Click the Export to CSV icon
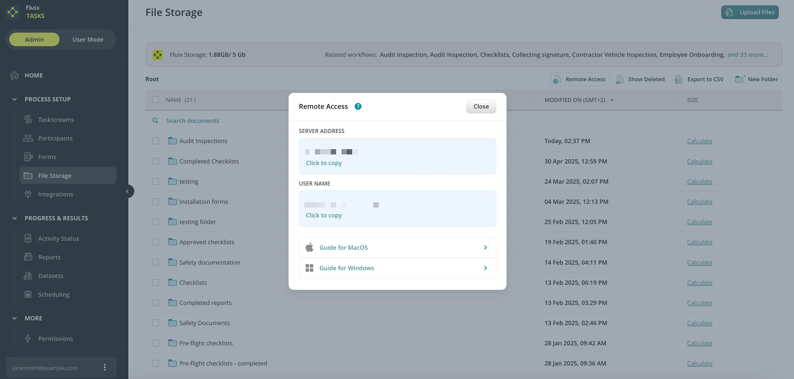 pyautogui.click(x=678, y=79)
